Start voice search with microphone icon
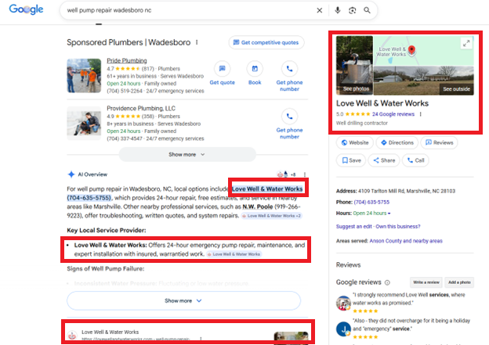Image resolution: width=489 pixels, height=345 pixels. (338, 10)
